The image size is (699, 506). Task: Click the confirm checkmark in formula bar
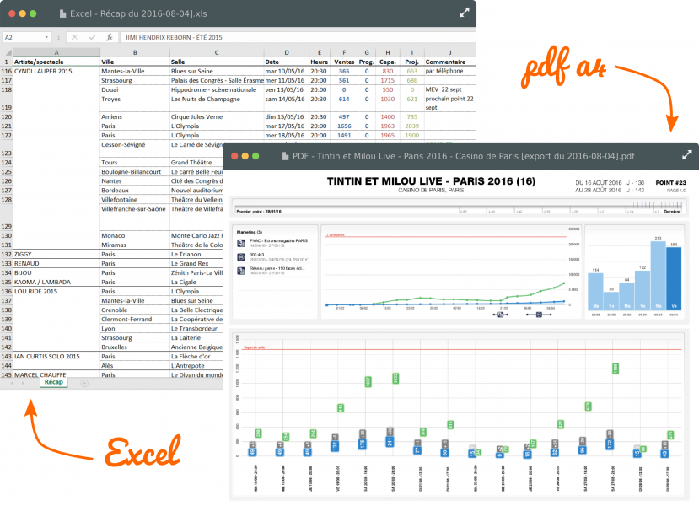[x=91, y=38]
